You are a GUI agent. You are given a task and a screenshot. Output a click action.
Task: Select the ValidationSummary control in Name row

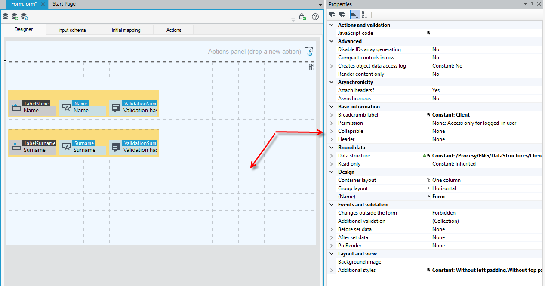[x=133, y=108]
